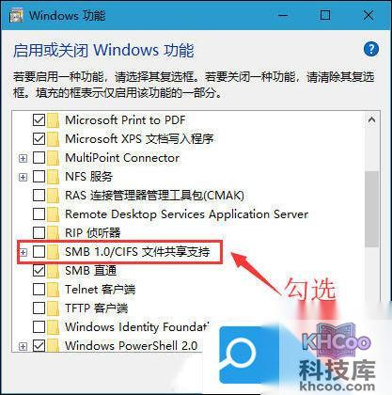The height and width of the screenshot is (395, 392).
Task: Check the SMB 1.0/CIFS 文件共享支持 checkbox
Action: [x=39, y=252]
